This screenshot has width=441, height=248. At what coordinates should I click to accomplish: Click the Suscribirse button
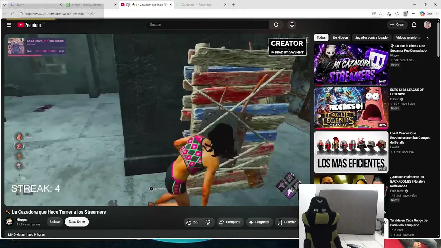(x=77, y=222)
